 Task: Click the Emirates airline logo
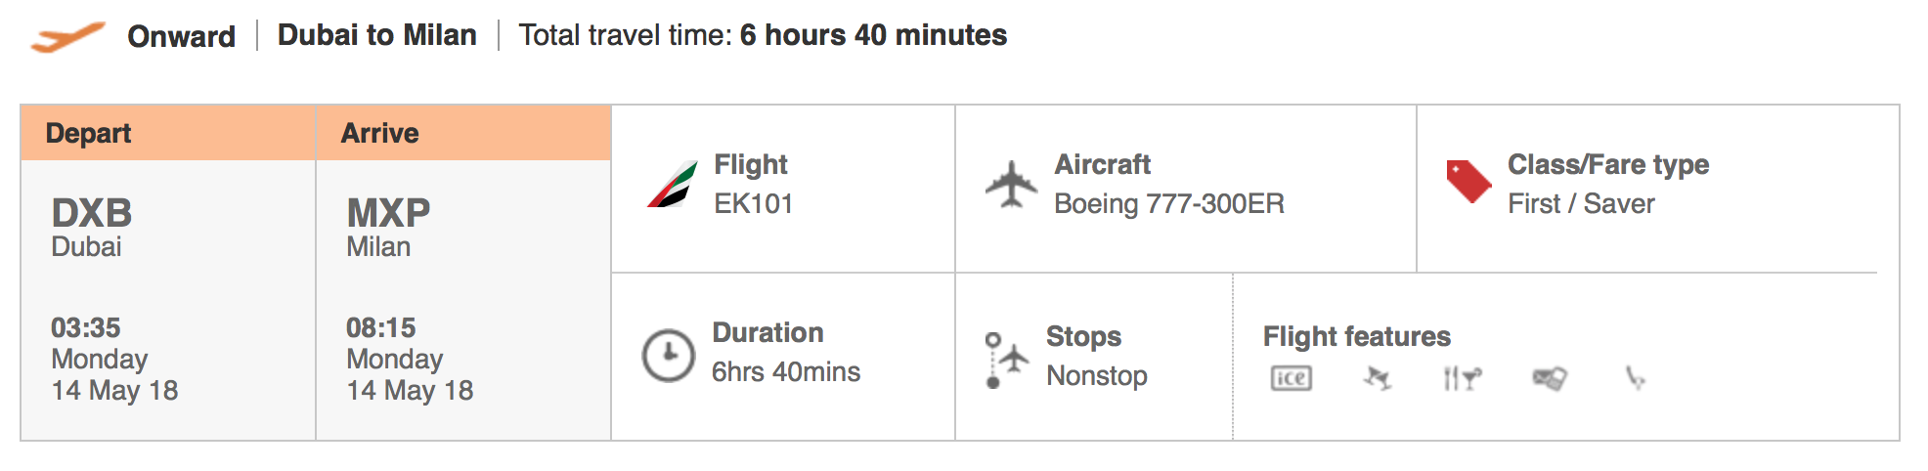(673, 184)
